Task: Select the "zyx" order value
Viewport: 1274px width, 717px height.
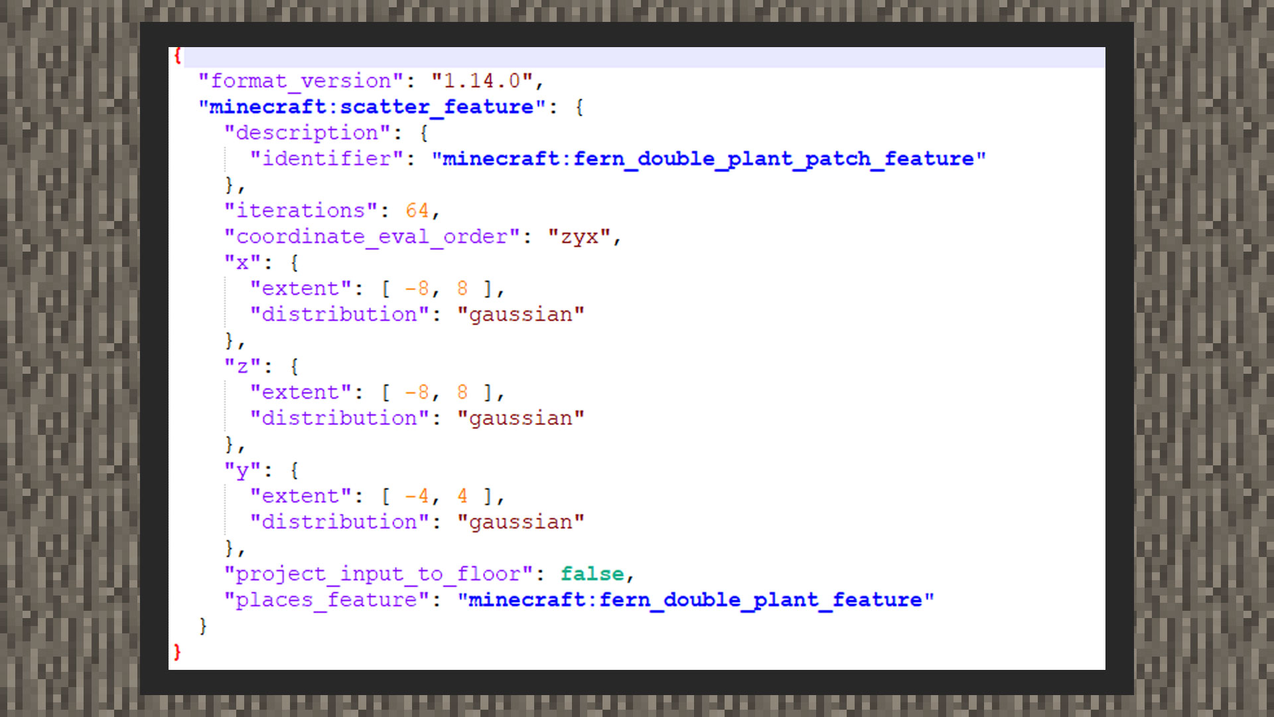Action: 579,236
